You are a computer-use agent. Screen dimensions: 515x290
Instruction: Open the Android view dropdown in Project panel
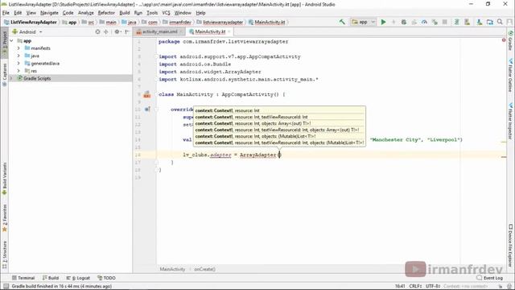click(27, 32)
